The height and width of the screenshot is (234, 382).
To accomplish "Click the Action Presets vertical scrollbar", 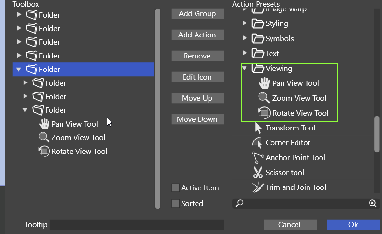I will coord(377,134).
